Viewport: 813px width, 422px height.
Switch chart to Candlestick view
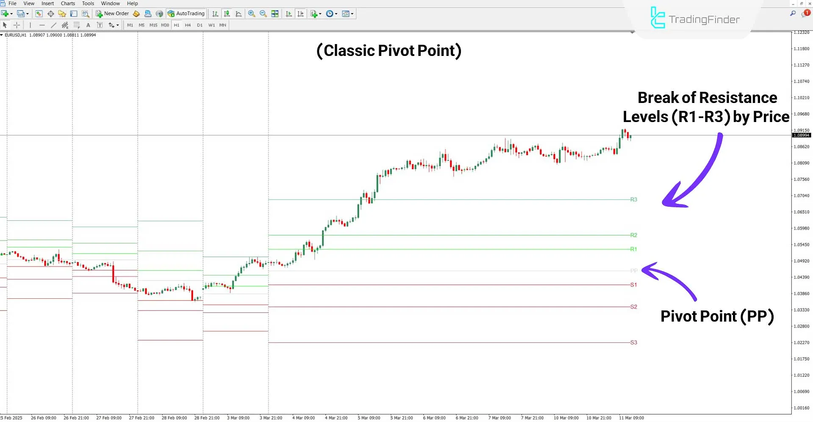click(x=227, y=14)
